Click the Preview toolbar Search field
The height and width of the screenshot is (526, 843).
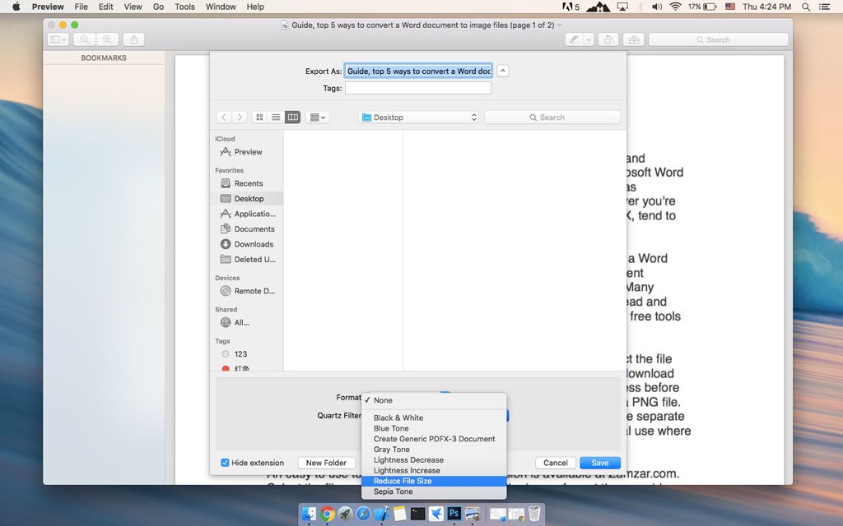(x=718, y=39)
